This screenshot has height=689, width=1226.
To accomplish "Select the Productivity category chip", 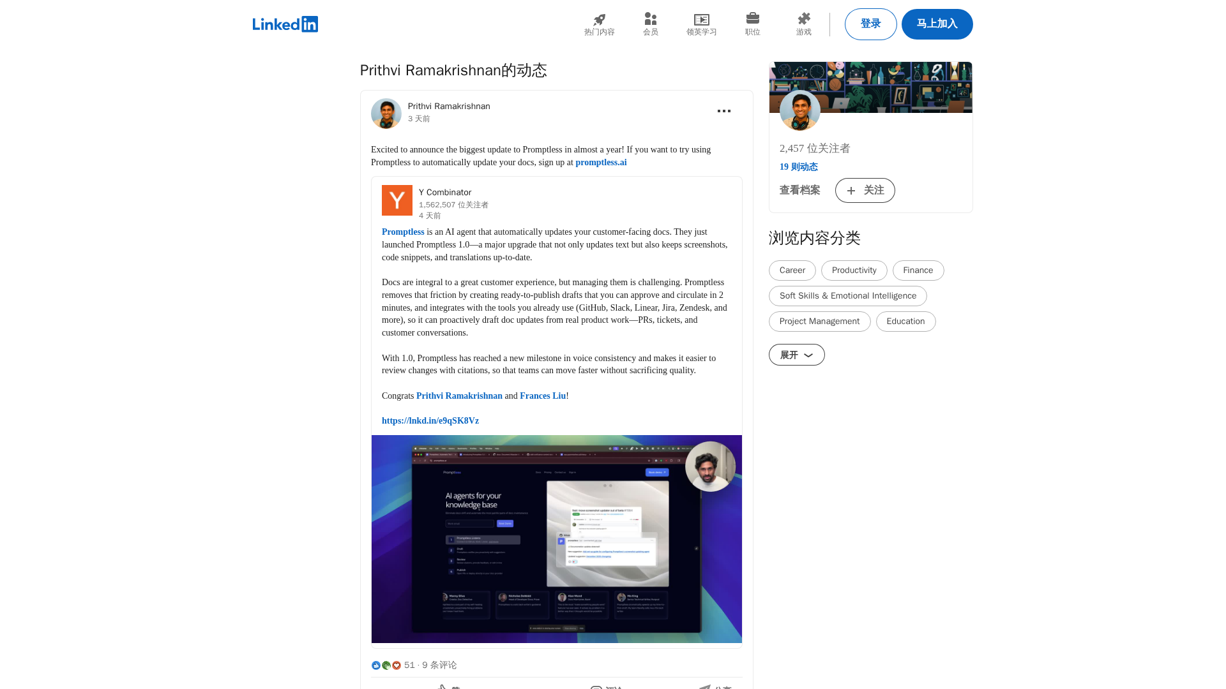I will [x=854, y=270].
